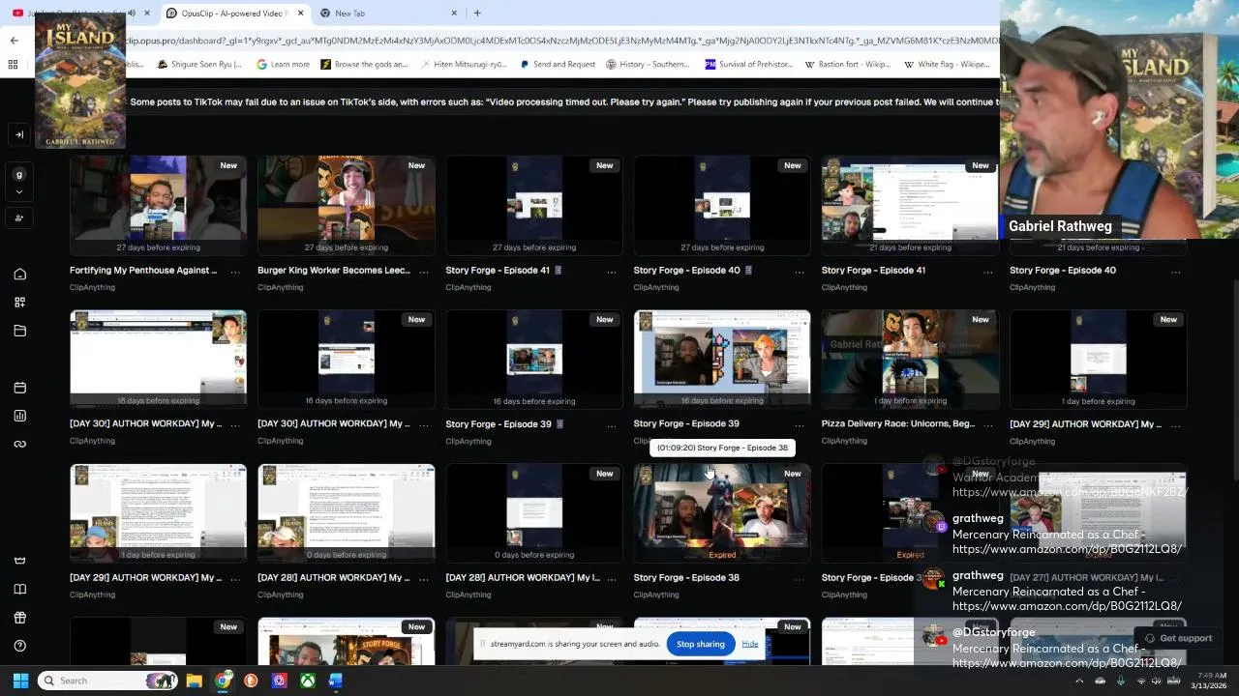Open the clock showing 7:49 AM
Viewport: 1239px width, 696px height.
coord(1210,681)
